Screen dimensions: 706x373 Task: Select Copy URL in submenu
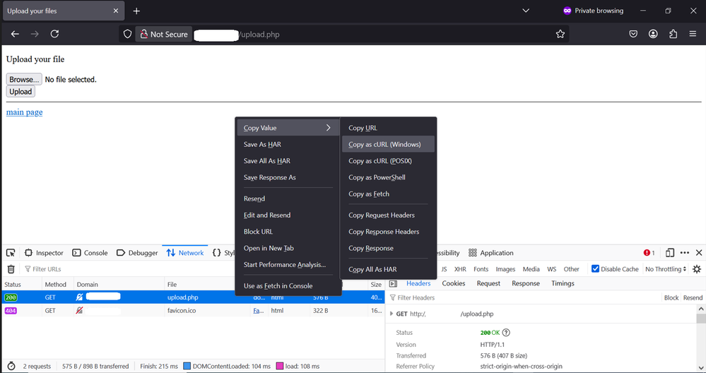(x=388, y=128)
